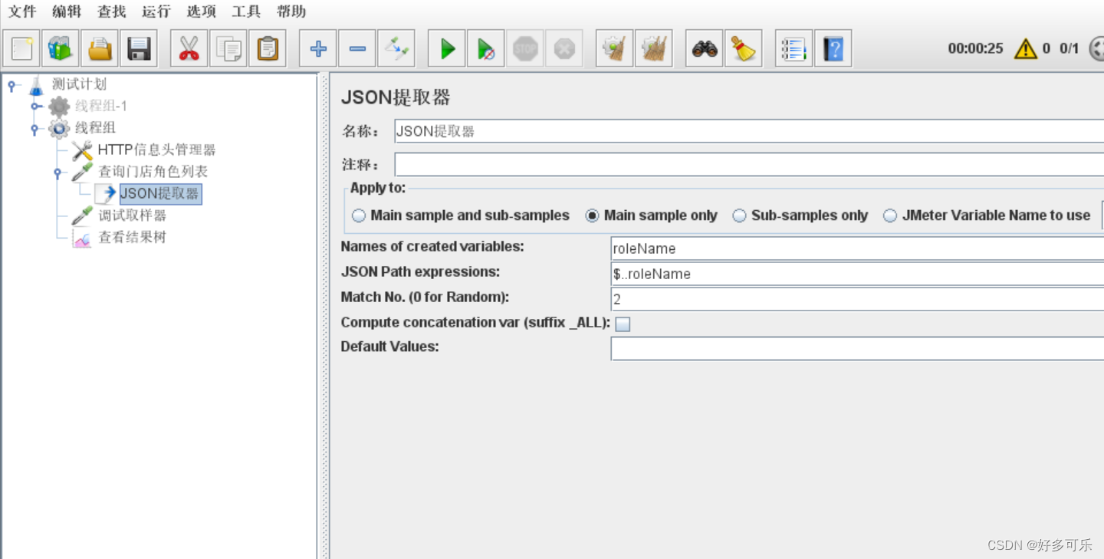
Task: Click the JSON Path expressions field
Action: click(857, 274)
